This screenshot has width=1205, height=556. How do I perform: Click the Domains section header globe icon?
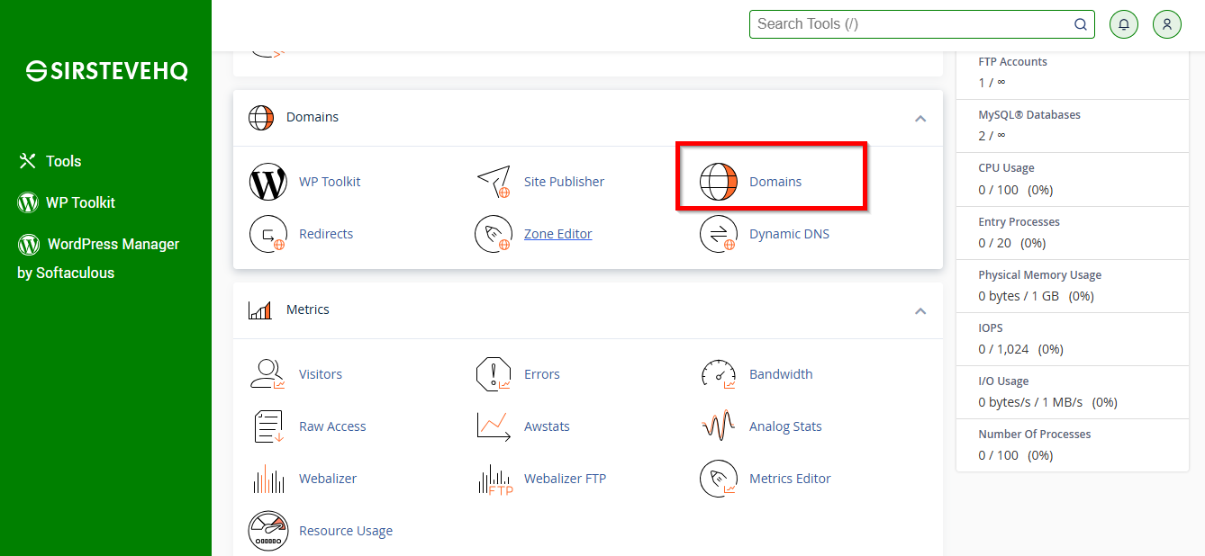coord(261,118)
